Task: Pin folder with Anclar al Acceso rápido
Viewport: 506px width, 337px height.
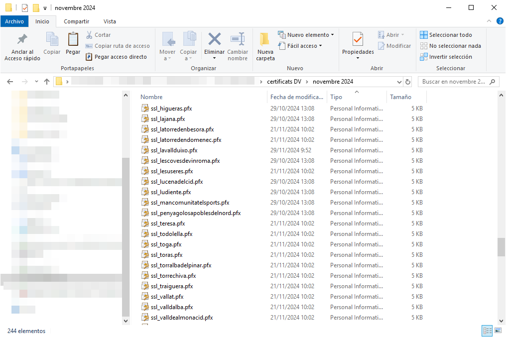Action: click(22, 47)
